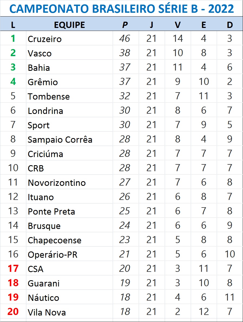Click Vila Nova's draws value 12
Screen dimensions: 243x322
(x=204, y=311)
